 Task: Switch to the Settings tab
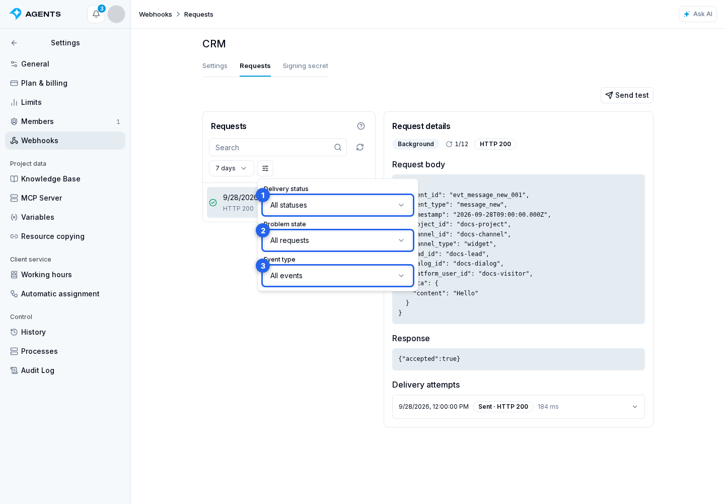point(215,66)
